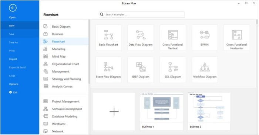Viewport: 259px width, 135px height.
Task: Maximize the Edraw Max window
Action: pyautogui.click(x=246, y=3)
